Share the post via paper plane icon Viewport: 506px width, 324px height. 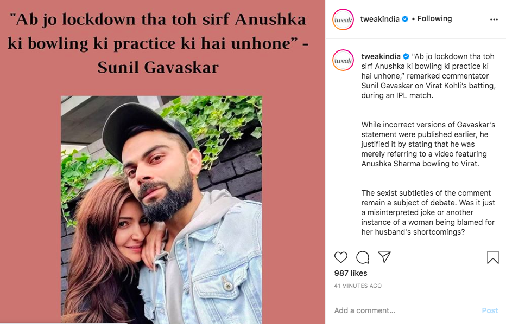click(384, 257)
